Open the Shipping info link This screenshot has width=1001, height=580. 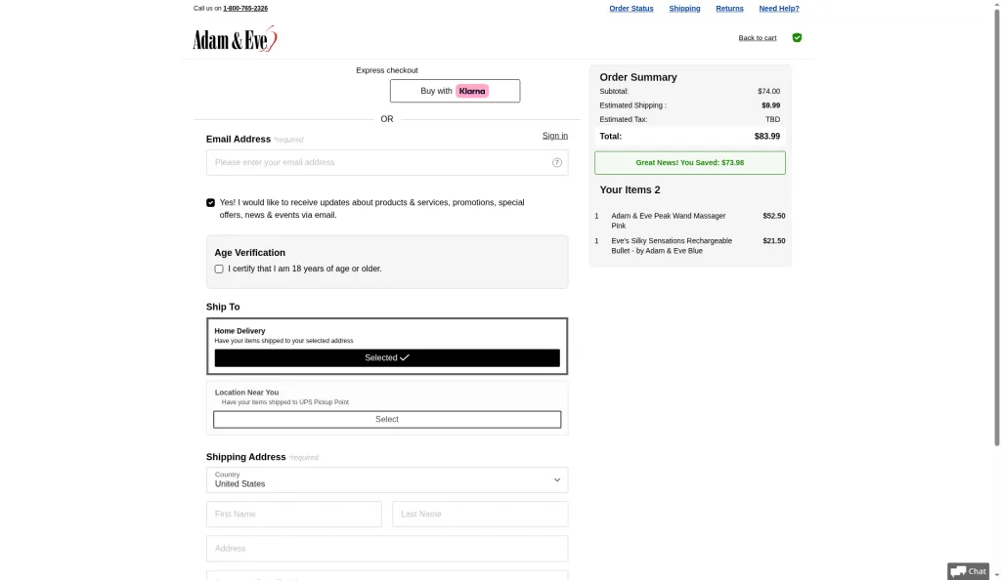[x=684, y=8]
